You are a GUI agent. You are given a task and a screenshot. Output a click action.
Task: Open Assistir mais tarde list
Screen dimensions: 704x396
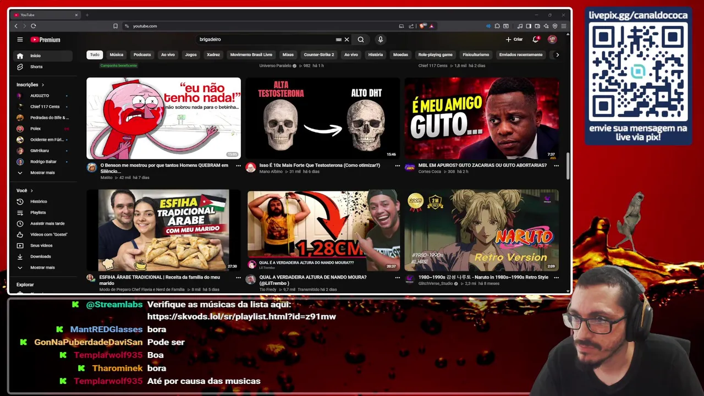[43, 223]
